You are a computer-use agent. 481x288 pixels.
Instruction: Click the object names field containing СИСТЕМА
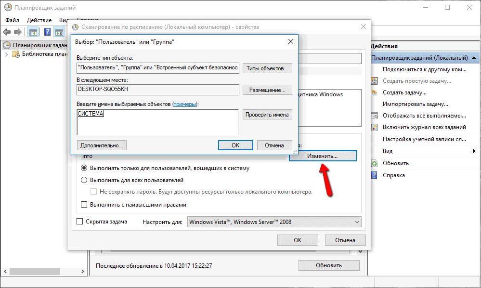pos(157,122)
